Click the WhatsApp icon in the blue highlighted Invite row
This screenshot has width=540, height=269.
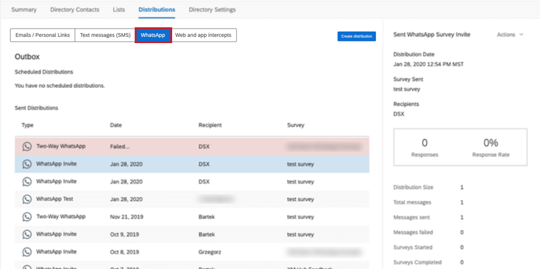pos(27,164)
